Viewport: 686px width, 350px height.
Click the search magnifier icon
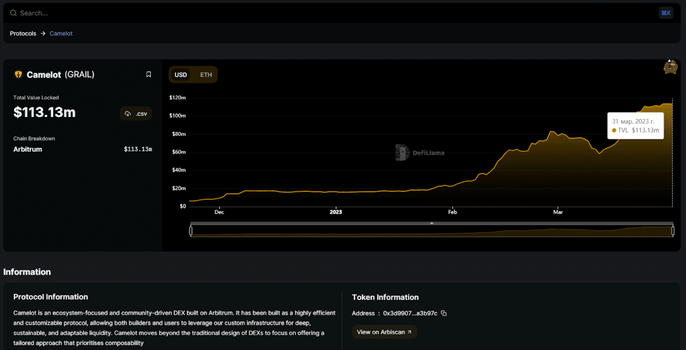13,13
